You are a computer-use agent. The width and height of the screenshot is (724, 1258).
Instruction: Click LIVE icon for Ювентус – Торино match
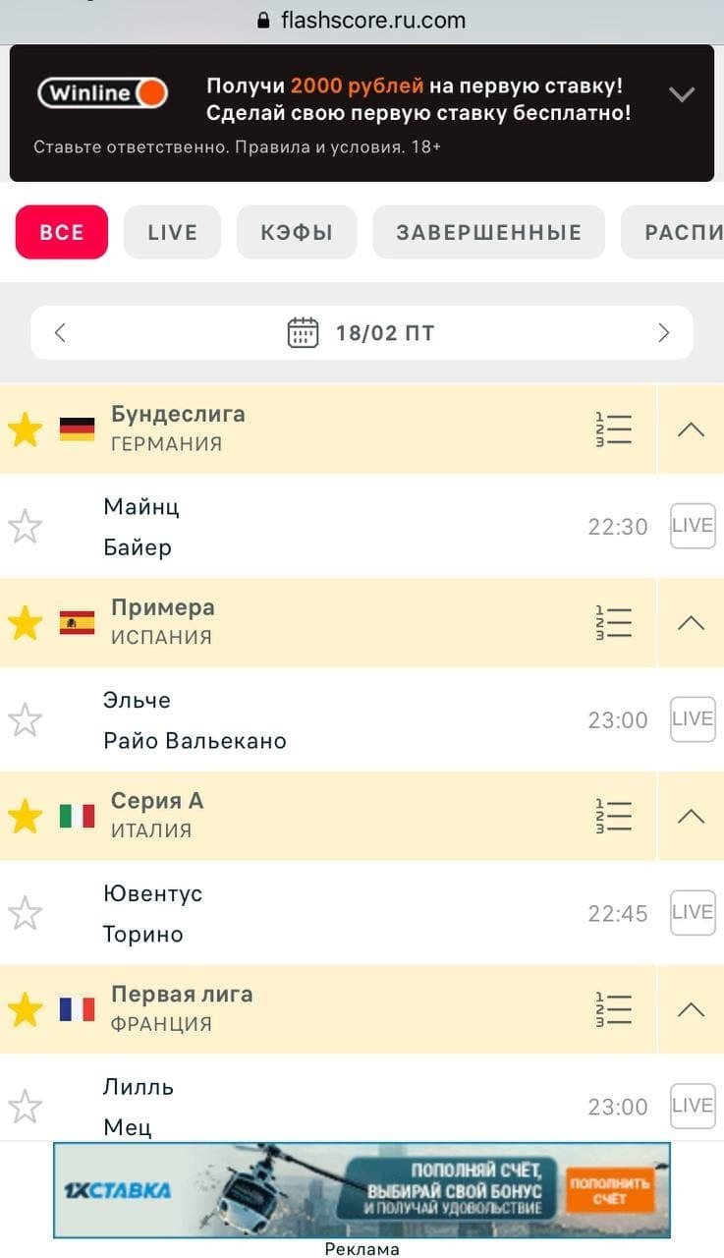coord(692,912)
